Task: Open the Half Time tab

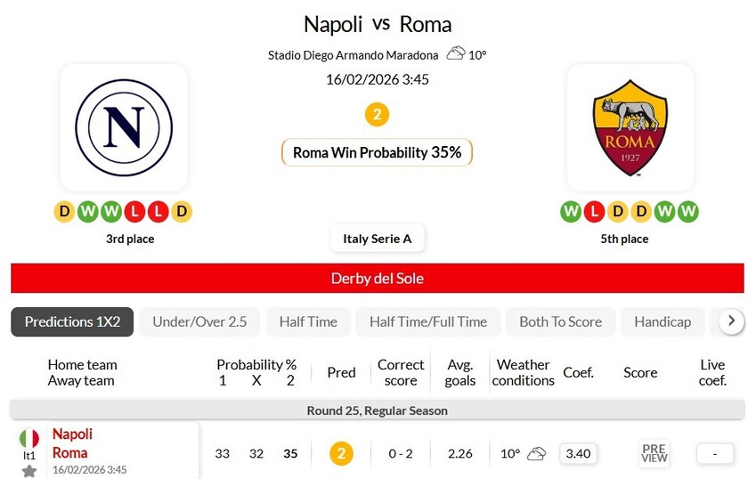Action: (308, 321)
